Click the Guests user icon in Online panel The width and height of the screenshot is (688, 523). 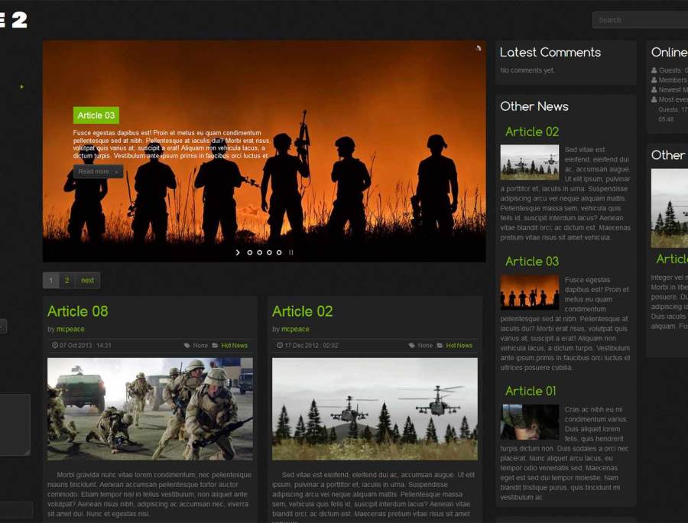click(654, 70)
